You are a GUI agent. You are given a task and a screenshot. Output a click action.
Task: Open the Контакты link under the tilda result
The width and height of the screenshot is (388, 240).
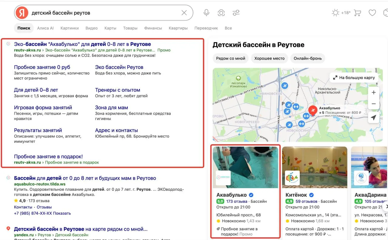coord(23,207)
